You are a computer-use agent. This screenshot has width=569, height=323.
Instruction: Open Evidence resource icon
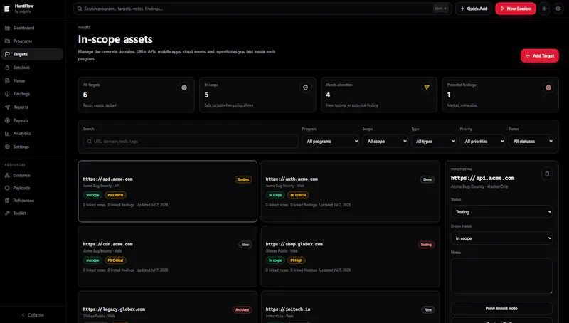(7, 175)
